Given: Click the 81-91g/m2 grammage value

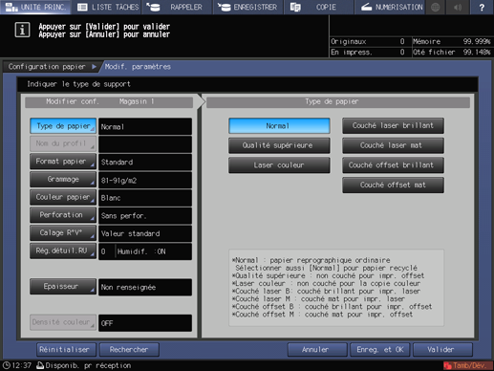Looking at the screenshot, I should 145,180.
